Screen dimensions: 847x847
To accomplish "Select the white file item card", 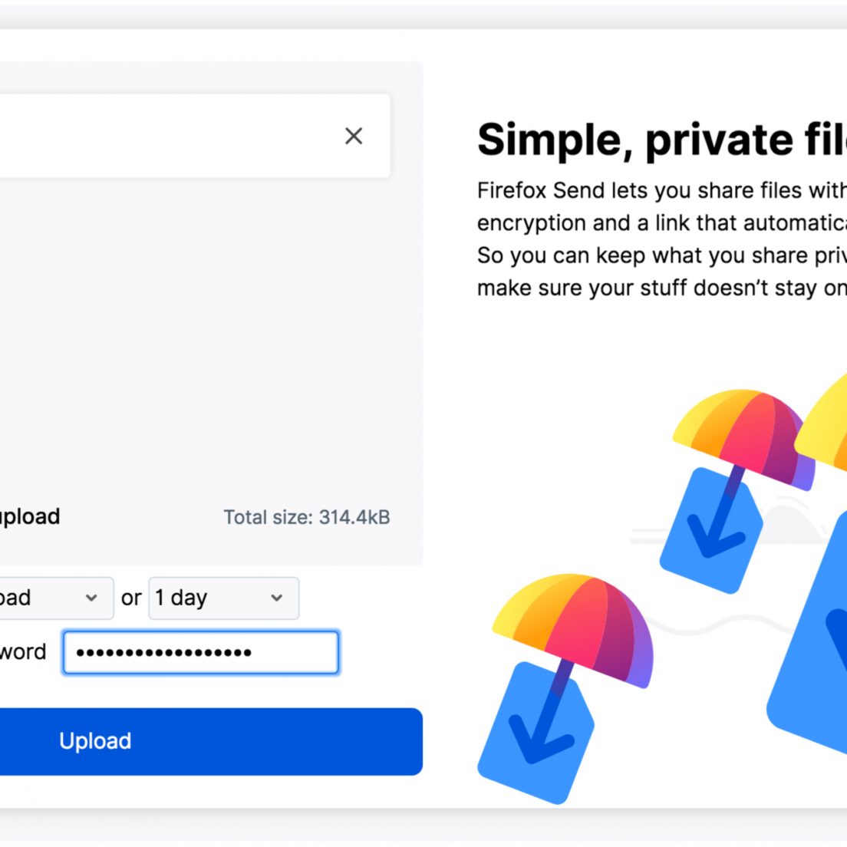I will tap(195, 136).
